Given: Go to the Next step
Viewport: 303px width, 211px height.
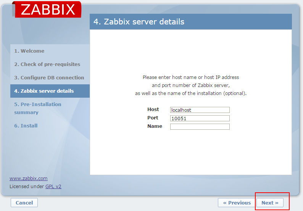Looking at the screenshot, I should (x=270, y=203).
